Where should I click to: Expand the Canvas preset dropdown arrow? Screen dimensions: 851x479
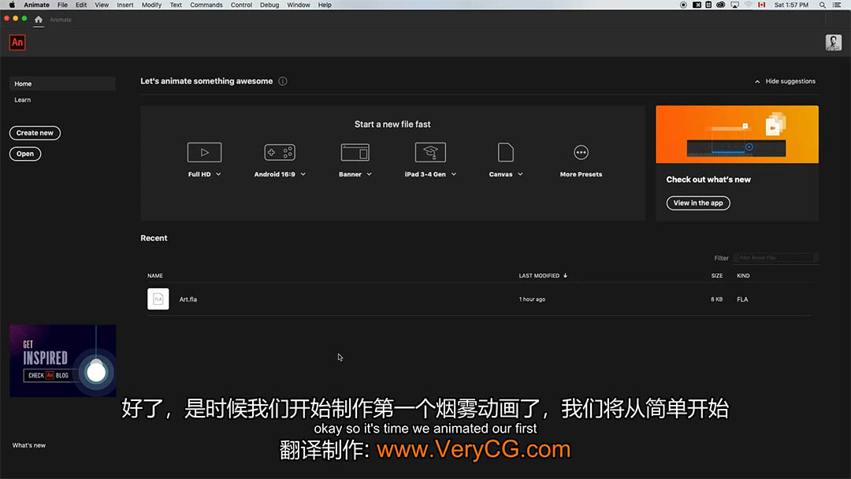pyautogui.click(x=520, y=174)
